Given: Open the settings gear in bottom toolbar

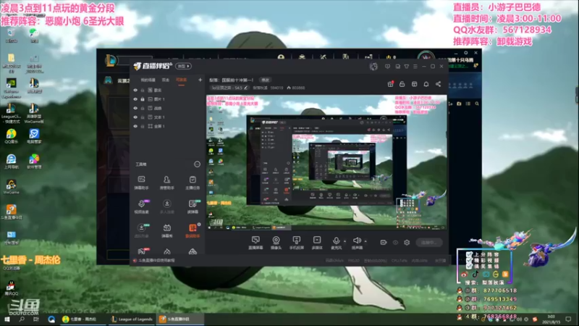Looking at the screenshot, I should pos(407,243).
